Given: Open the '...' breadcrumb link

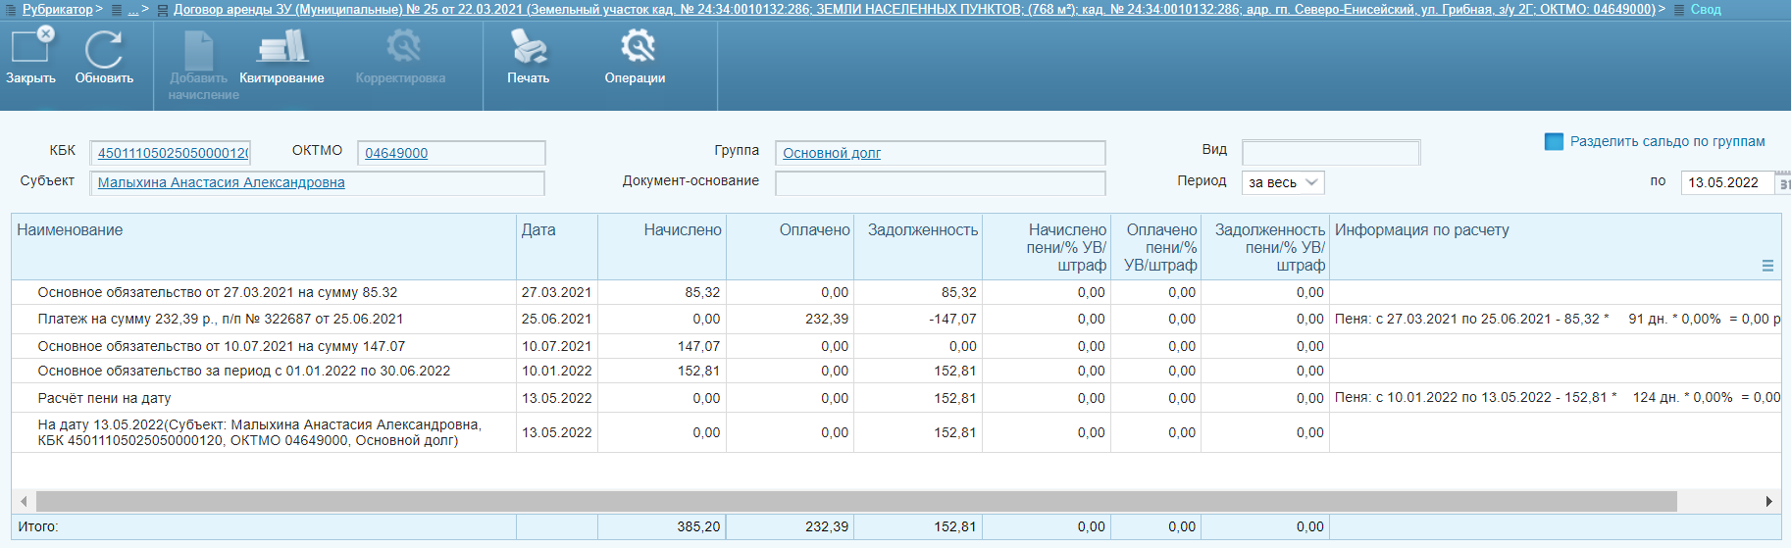Looking at the screenshot, I should pos(133,9).
